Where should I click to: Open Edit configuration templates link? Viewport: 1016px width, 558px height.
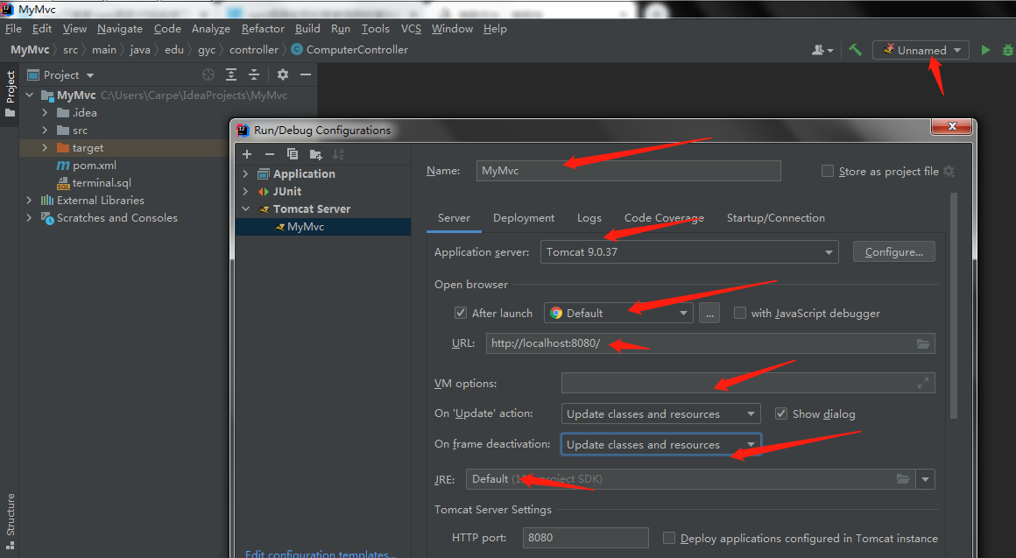(321, 554)
